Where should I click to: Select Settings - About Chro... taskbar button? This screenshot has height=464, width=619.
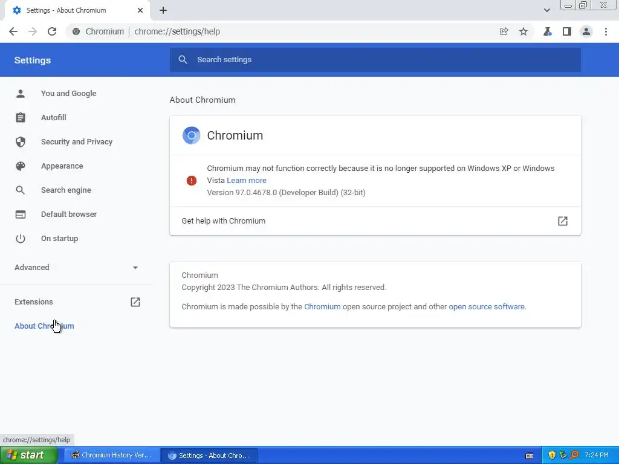(x=210, y=456)
